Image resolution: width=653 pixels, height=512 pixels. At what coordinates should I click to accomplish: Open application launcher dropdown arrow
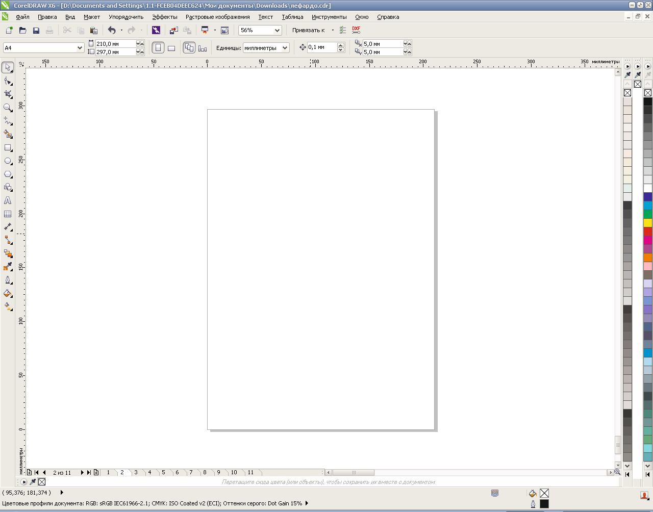pos(215,31)
